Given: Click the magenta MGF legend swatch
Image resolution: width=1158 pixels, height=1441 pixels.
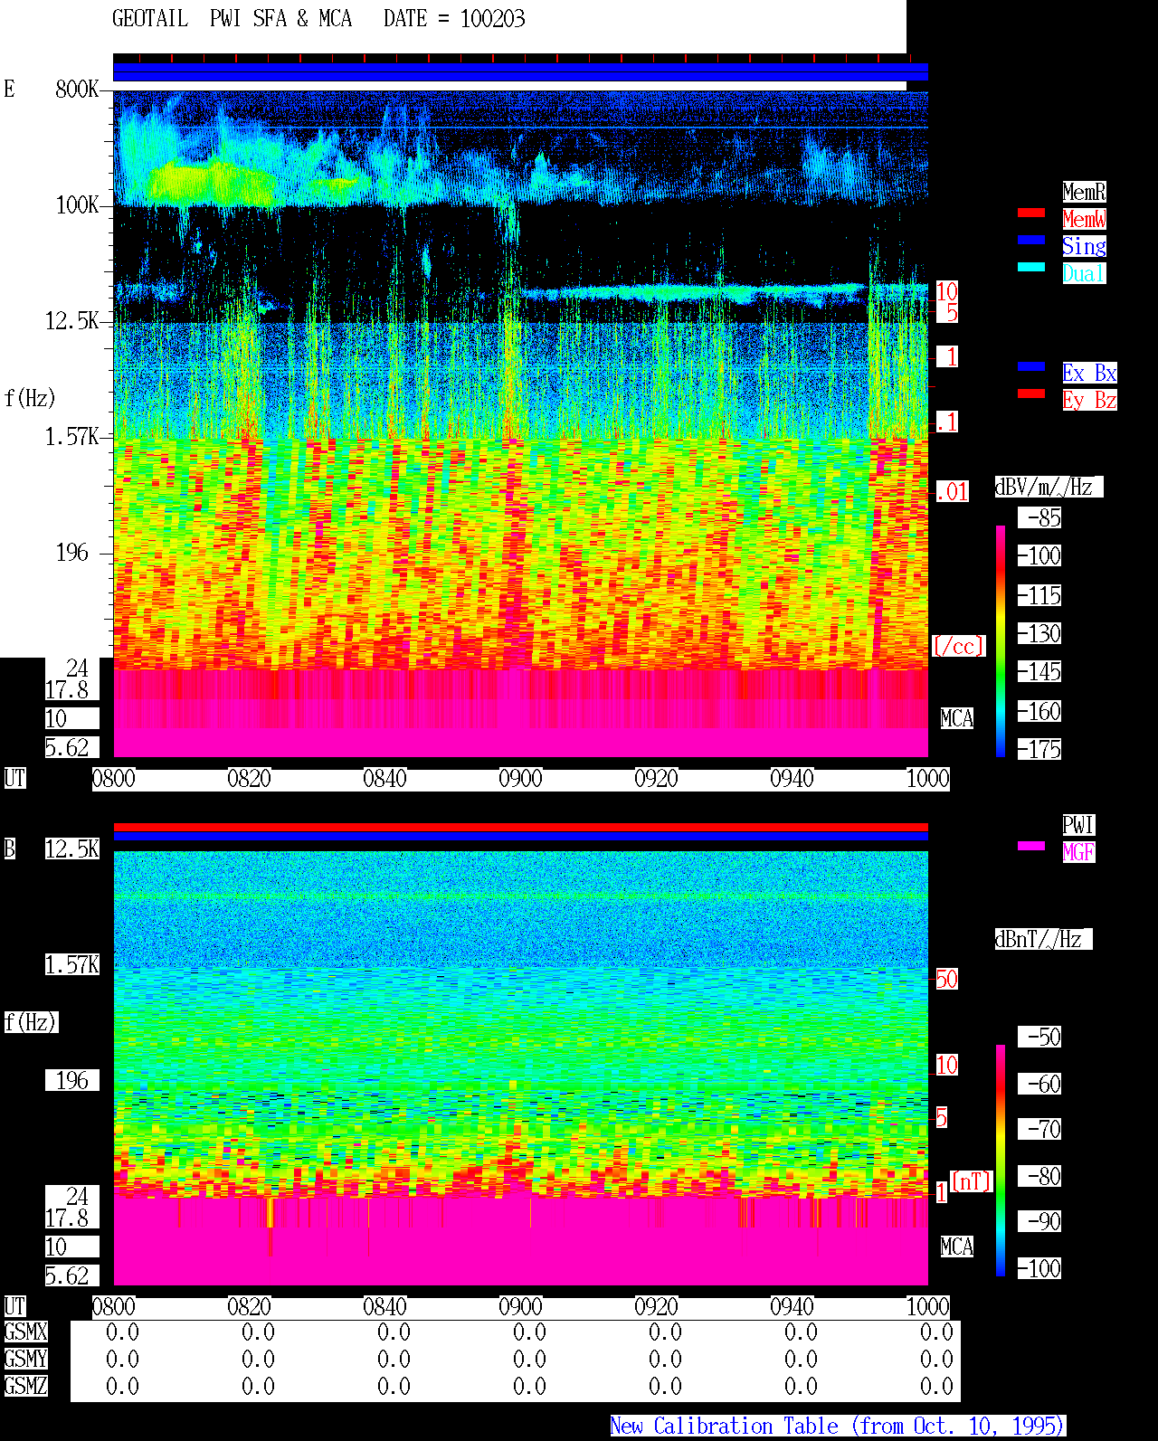Looking at the screenshot, I should point(1031,846).
